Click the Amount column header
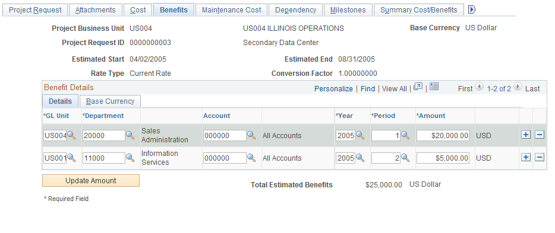 [x=431, y=116]
